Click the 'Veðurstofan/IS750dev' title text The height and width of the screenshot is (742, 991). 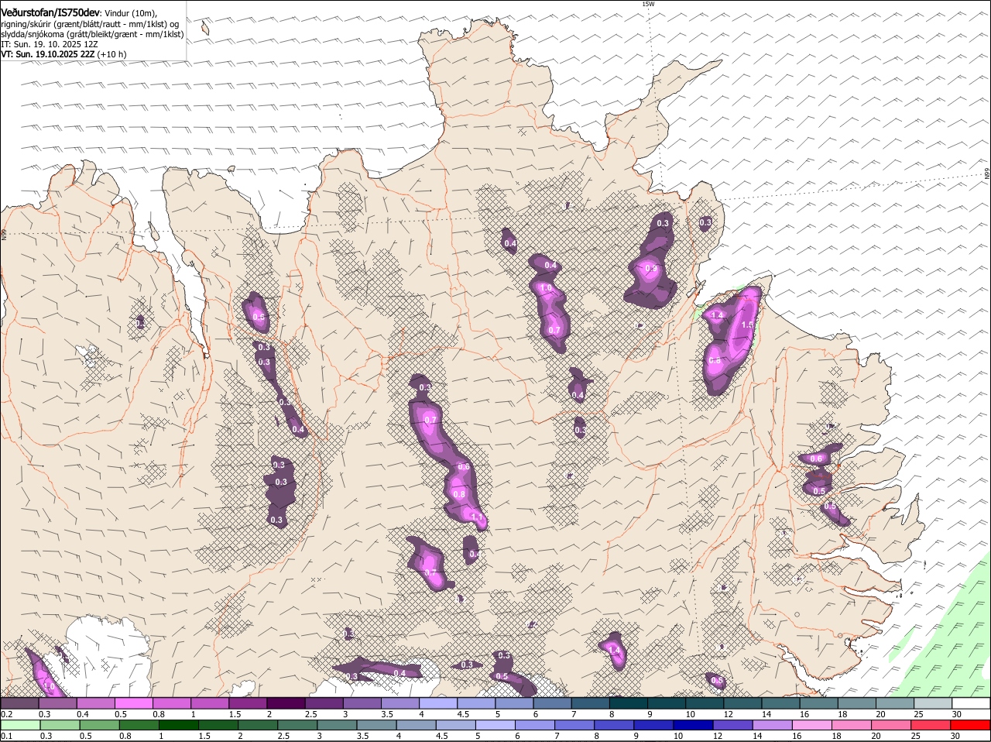click(50, 12)
